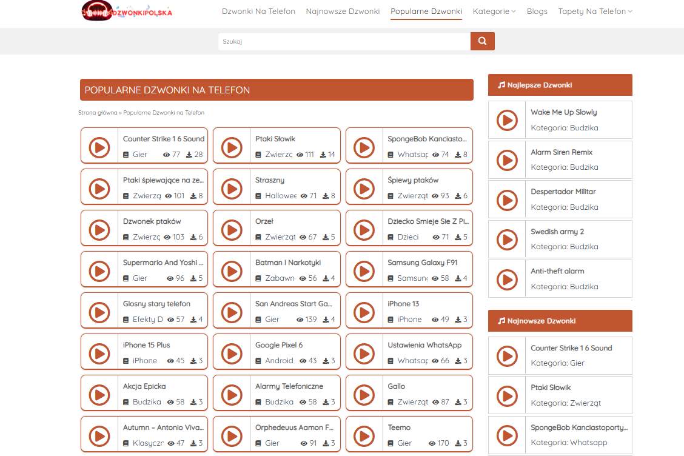Go to Popularne Dzwonki tab
The width and height of the screenshot is (684, 456).
(x=426, y=12)
